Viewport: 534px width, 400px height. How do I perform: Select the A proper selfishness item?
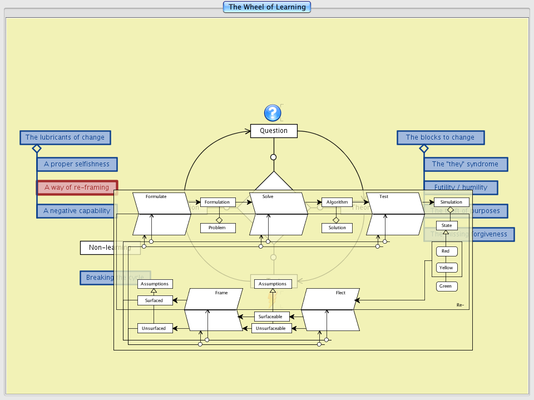tap(77, 164)
